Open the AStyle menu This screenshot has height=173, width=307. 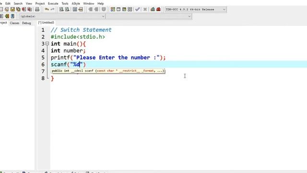[76, 3]
